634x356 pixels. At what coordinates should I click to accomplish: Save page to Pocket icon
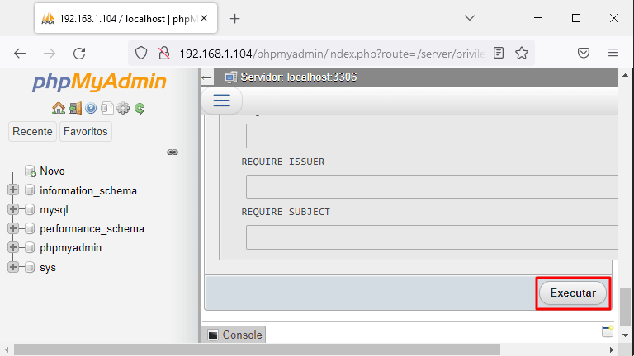pyautogui.click(x=584, y=53)
